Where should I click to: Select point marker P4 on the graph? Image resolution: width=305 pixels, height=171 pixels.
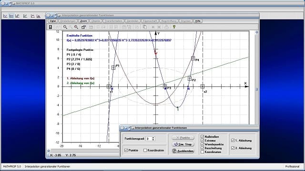pos(193,58)
